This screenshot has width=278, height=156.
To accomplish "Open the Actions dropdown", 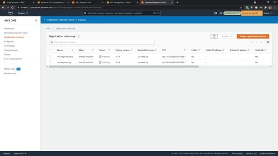I will pyautogui.click(x=227, y=36).
